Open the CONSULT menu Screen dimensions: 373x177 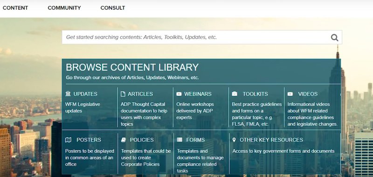pyautogui.click(x=113, y=8)
